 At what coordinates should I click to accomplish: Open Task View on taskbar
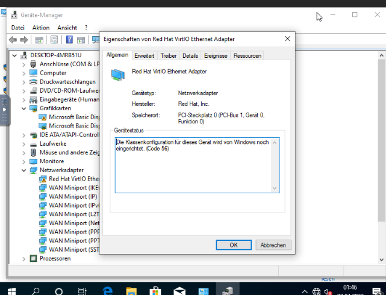(82, 291)
